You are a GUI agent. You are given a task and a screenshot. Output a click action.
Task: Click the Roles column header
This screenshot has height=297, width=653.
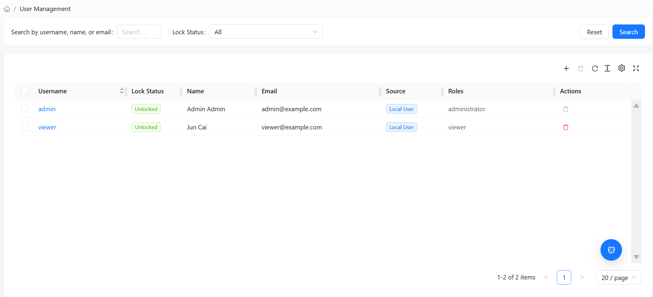point(456,91)
